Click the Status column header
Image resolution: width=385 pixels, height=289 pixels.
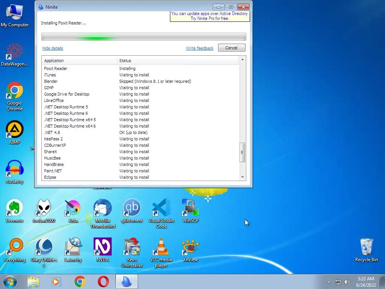click(x=178, y=61)
